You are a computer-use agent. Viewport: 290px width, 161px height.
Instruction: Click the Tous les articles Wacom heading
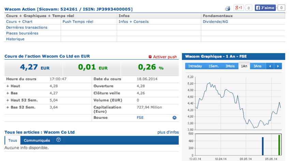[40, 132]
